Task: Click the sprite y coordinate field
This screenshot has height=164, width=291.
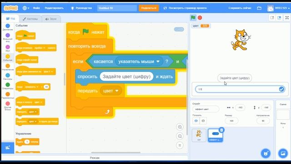Action: coord(266,108)
